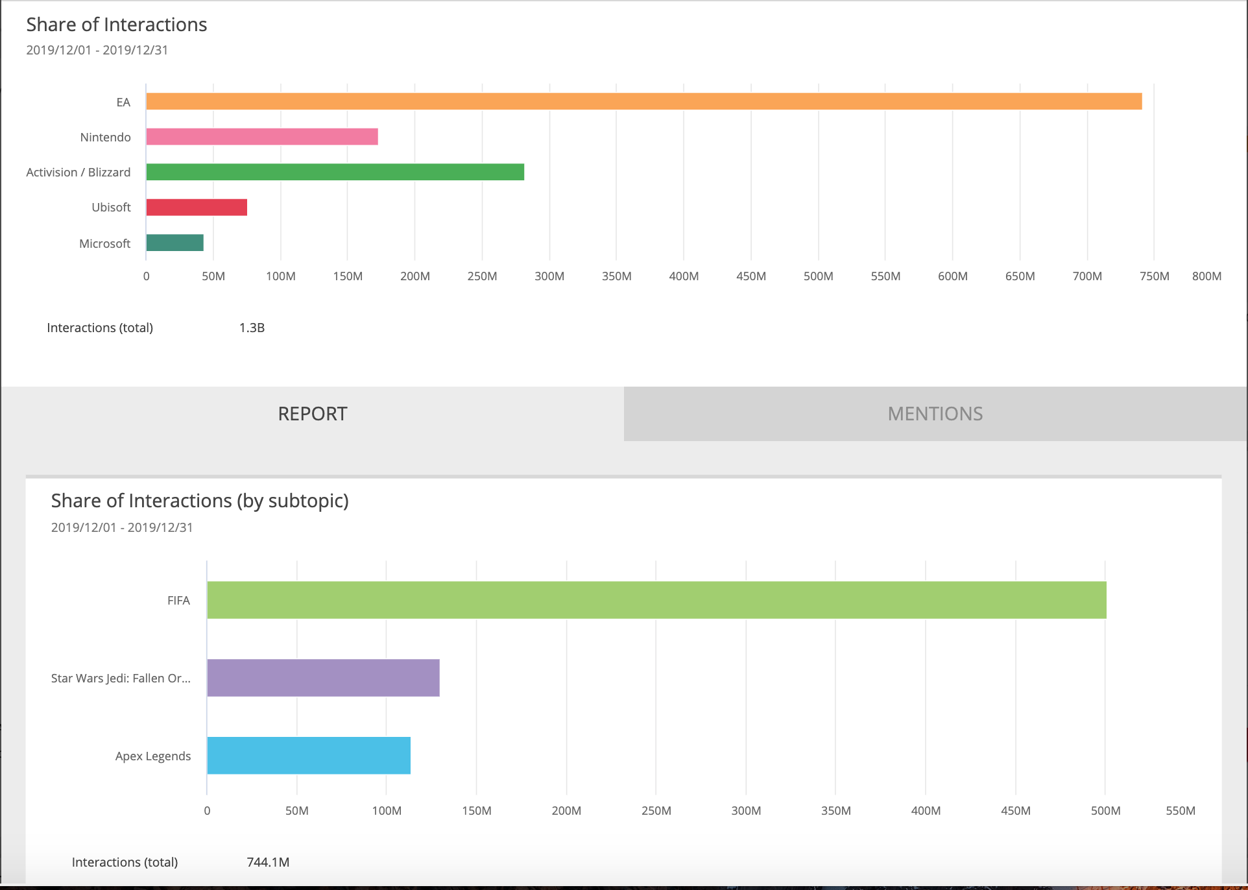This screenshot has height=890, width=1248.
Task: Click the teal Microsoft bar
Action: click(x=175, y=243)
